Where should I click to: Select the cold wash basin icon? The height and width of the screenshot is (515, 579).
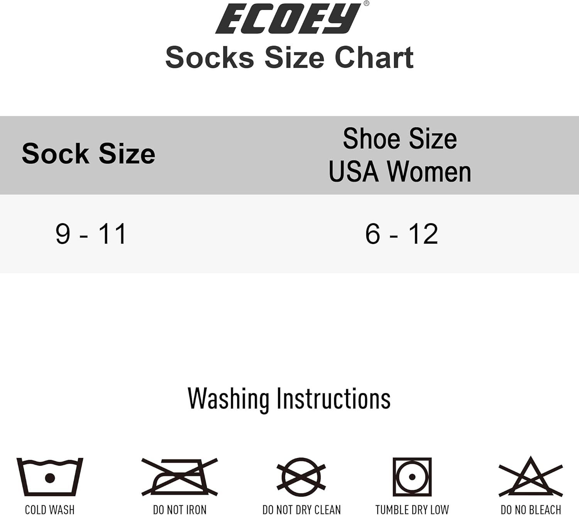[50, 477]
